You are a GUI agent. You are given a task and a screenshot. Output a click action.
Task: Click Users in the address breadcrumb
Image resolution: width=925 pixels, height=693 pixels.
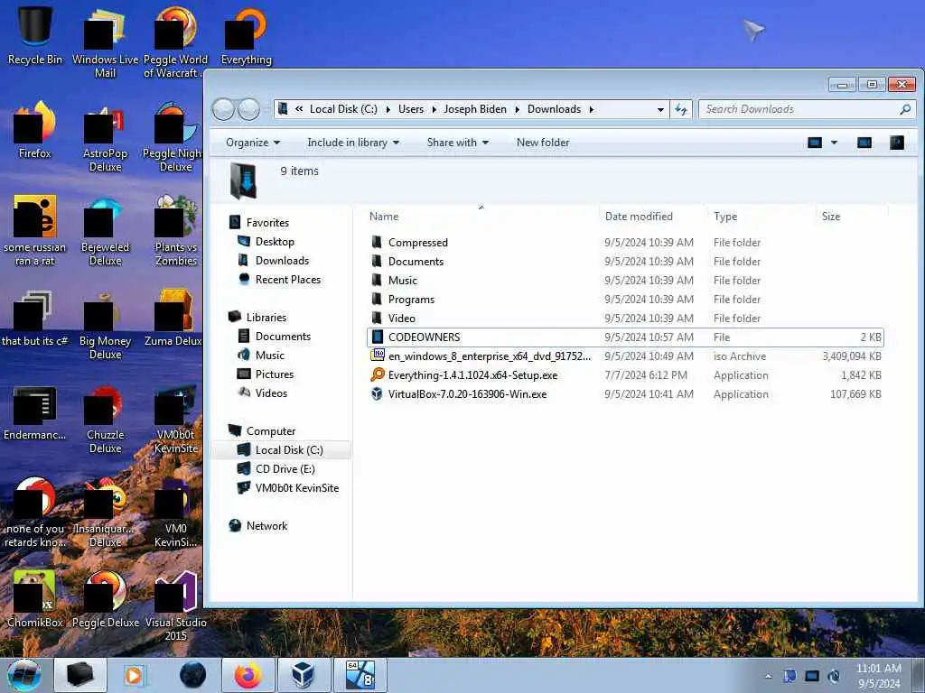point(411,109)
